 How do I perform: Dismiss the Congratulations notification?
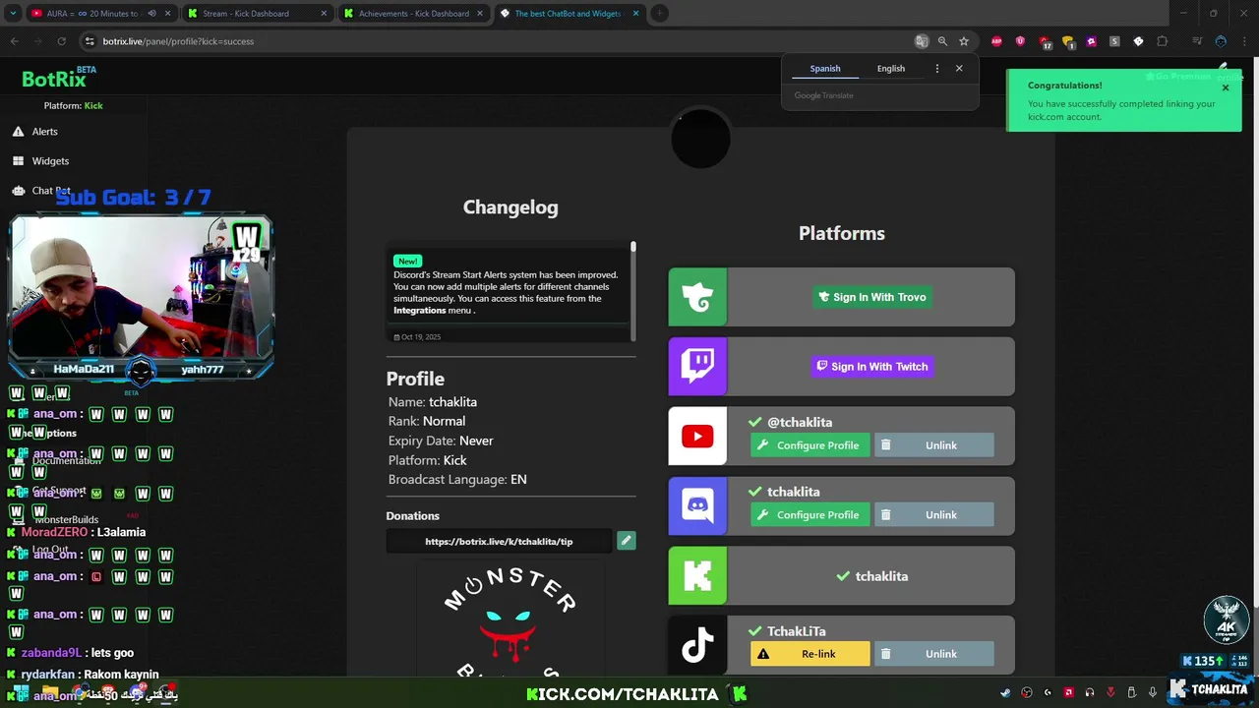point(1226,88)
